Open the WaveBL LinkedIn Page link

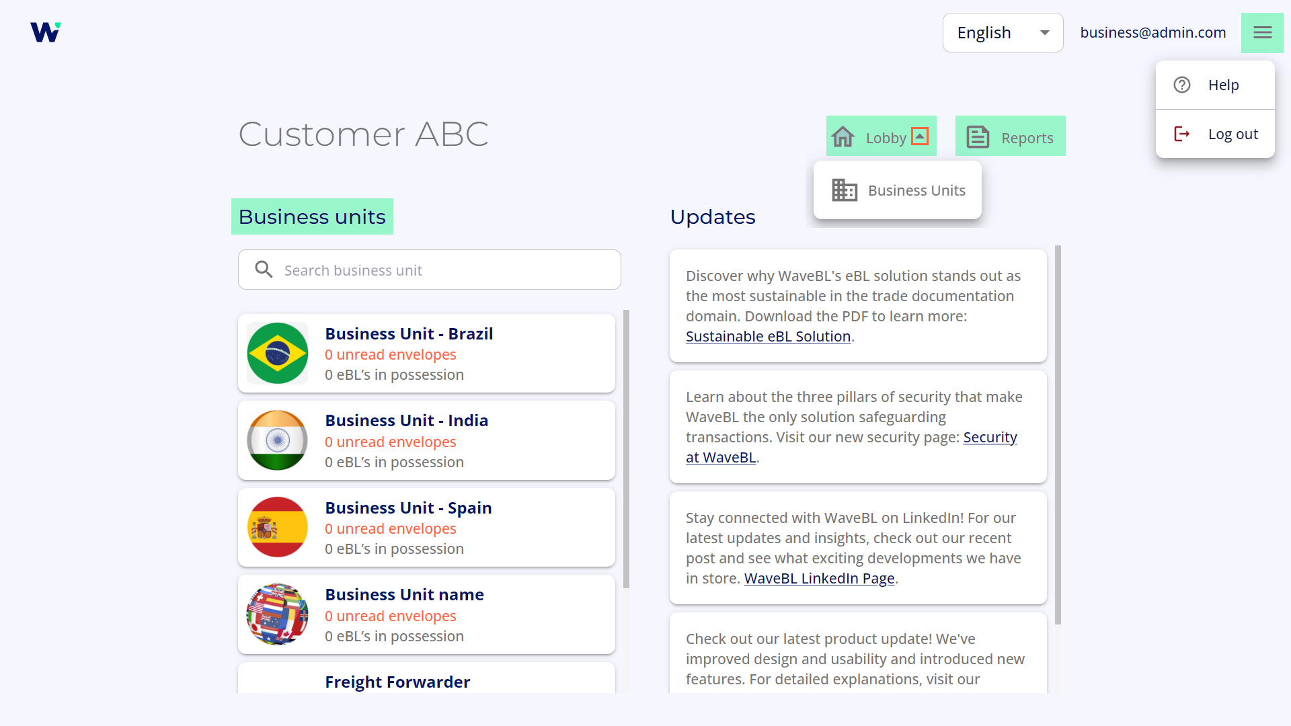(819, 578)
